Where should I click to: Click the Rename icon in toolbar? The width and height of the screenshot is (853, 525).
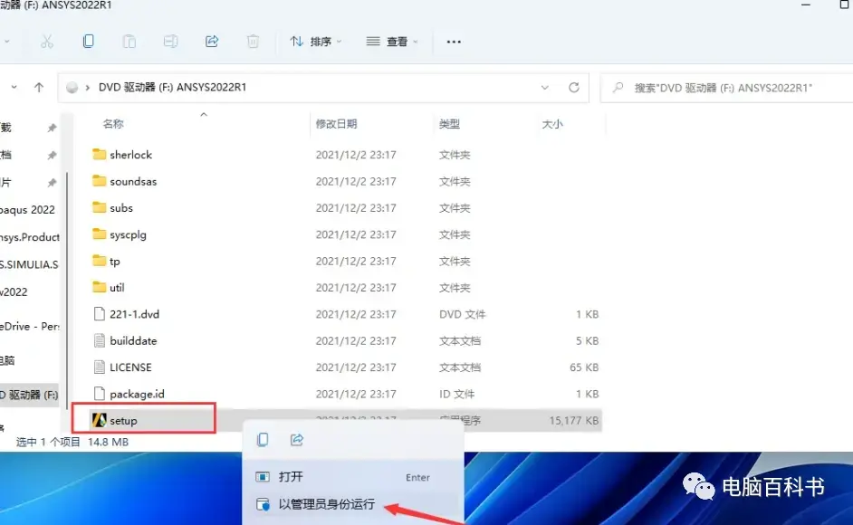click(170, 42)
